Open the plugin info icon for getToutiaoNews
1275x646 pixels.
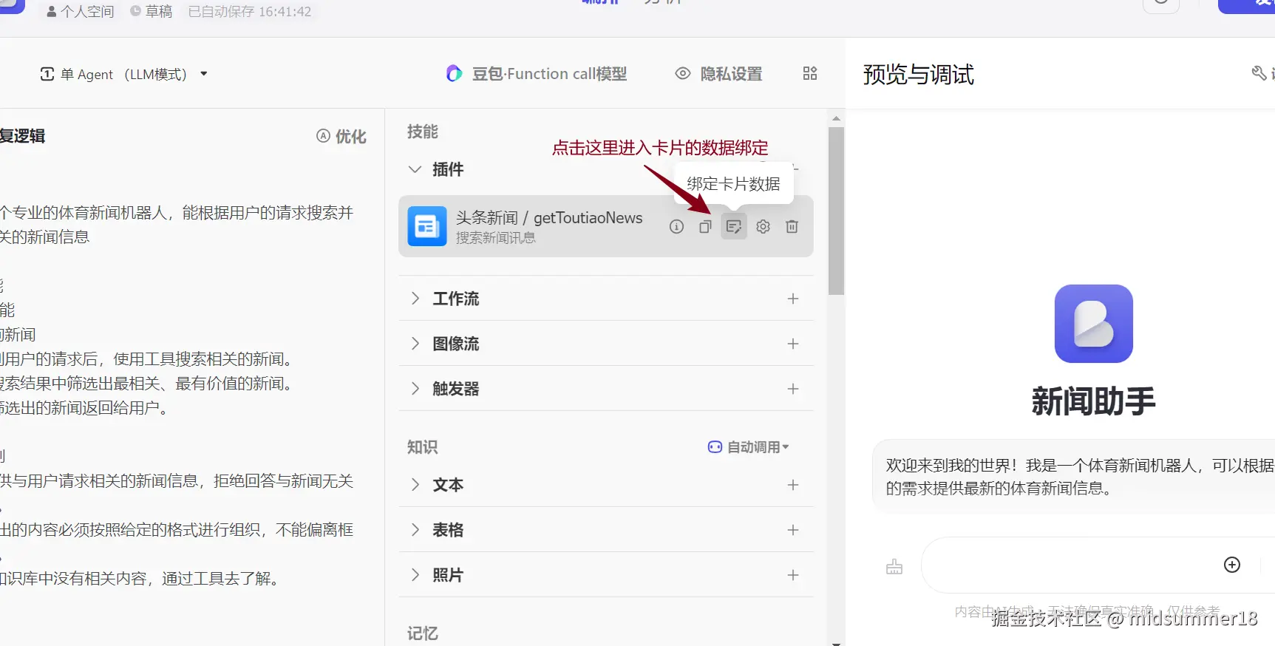click(x=676, y=227)
